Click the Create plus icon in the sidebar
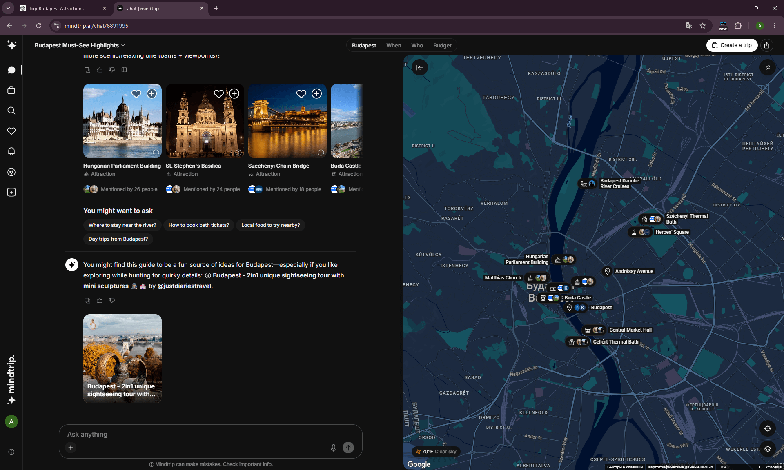The height and width of the screenshot is (470, 784). click(11, 192)
